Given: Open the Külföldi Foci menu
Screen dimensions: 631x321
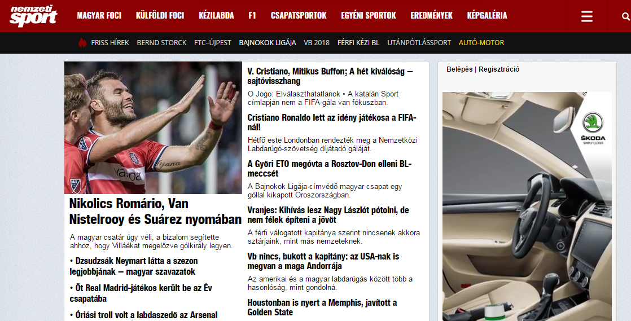Looking at the screenshot, I should point(160,16).
